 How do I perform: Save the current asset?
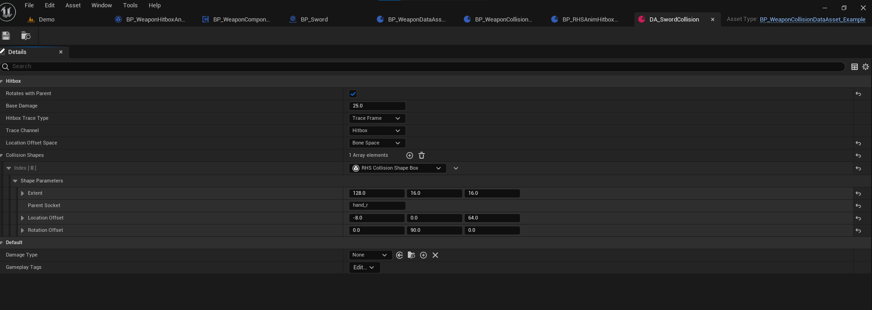click(x=6, y=36)
